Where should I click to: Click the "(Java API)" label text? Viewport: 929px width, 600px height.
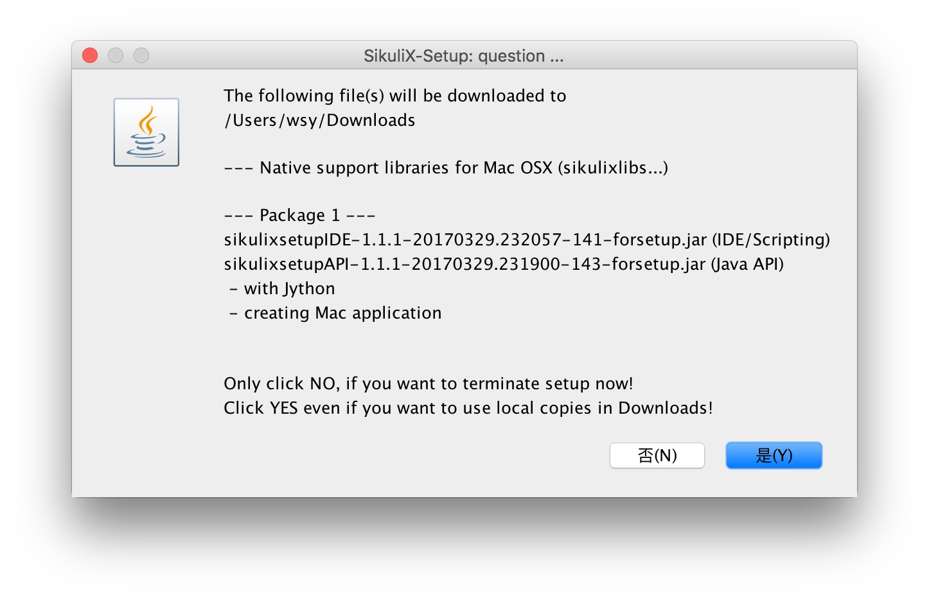tap(747, 264)
